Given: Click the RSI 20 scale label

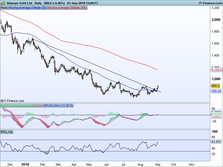Looking at the screenshot, I should (x=214, y=154).
